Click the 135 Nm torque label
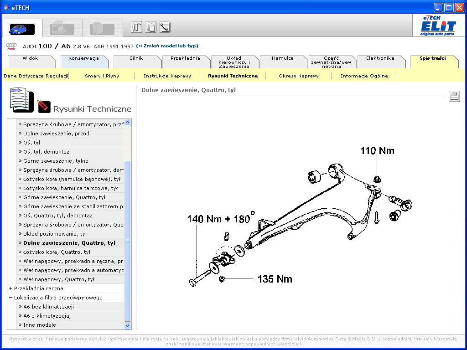This screenshot has height=350, width=467. click(x=275, y=279)
